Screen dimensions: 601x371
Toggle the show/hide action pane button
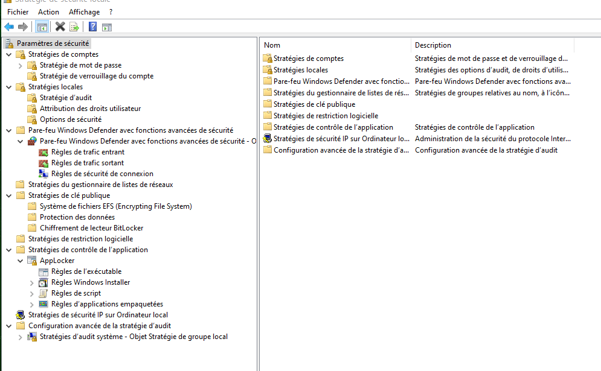107,27
